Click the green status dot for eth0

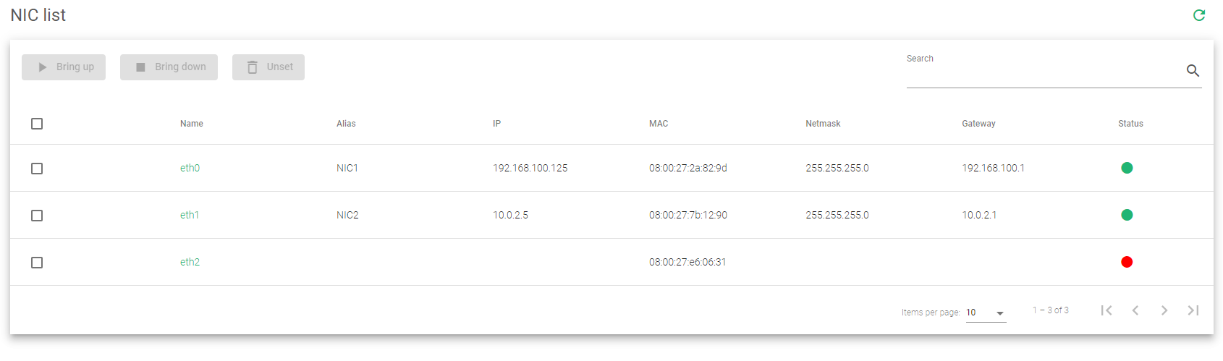coord(1127,168)
